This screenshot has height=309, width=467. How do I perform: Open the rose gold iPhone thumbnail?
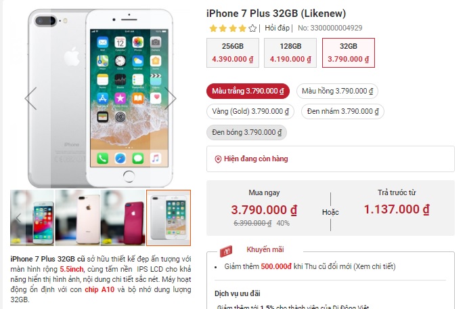pyautogui.click(x=78, y=218)
